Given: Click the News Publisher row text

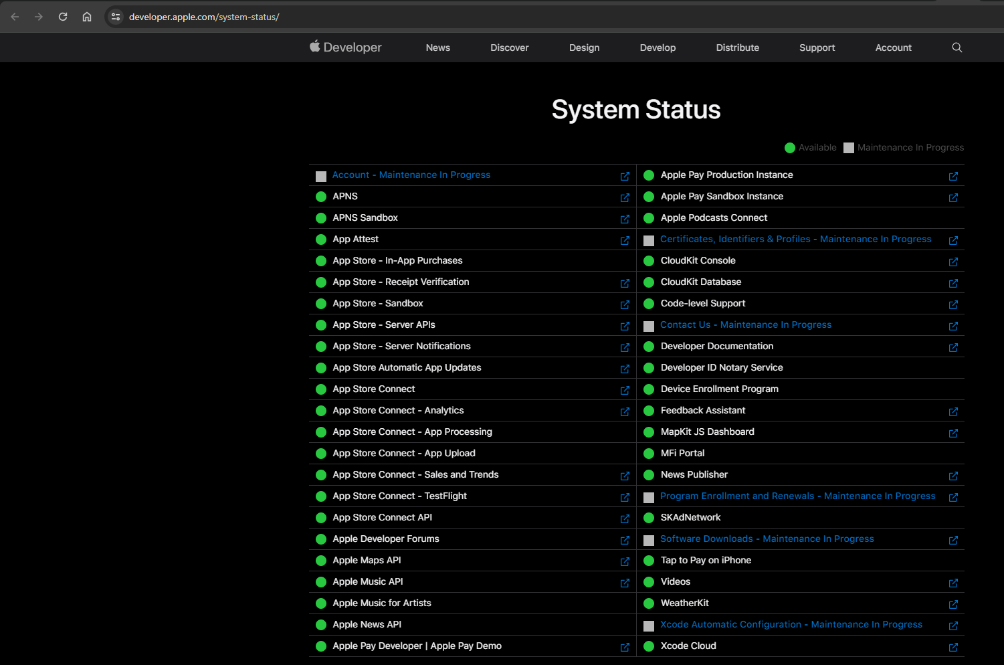Looking at the screenshot, I should coord(694,474).
